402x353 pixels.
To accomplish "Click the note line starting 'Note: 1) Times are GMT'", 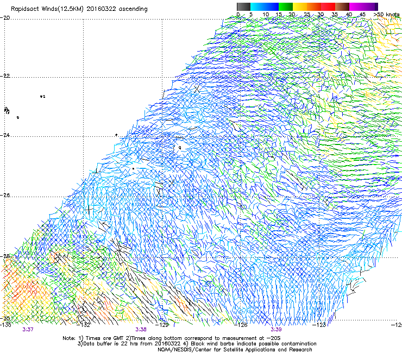I will (x=171, y=338).
